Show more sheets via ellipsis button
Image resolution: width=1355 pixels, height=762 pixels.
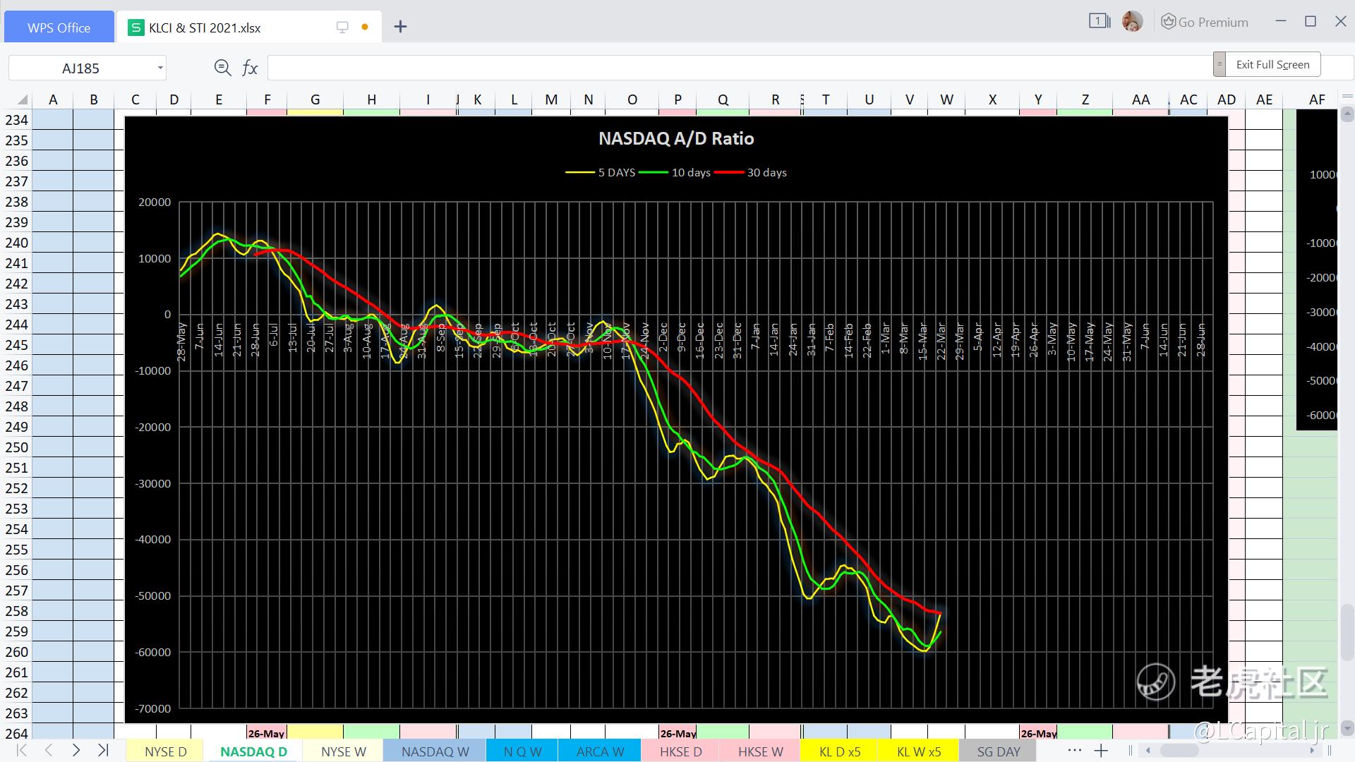click(x=1074, y=750)
